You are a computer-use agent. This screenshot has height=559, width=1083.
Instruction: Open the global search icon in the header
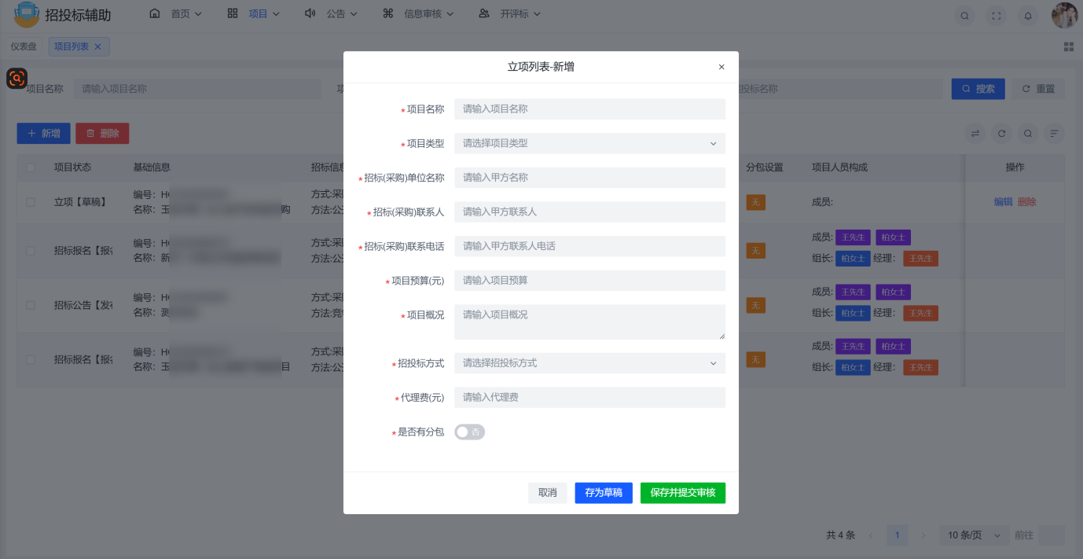[x=964, y=15]
